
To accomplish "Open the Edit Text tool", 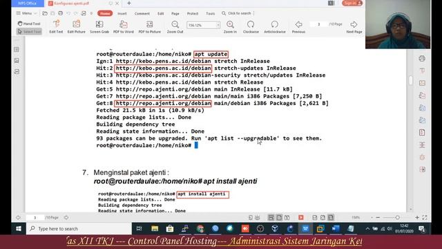I will 56,27.
